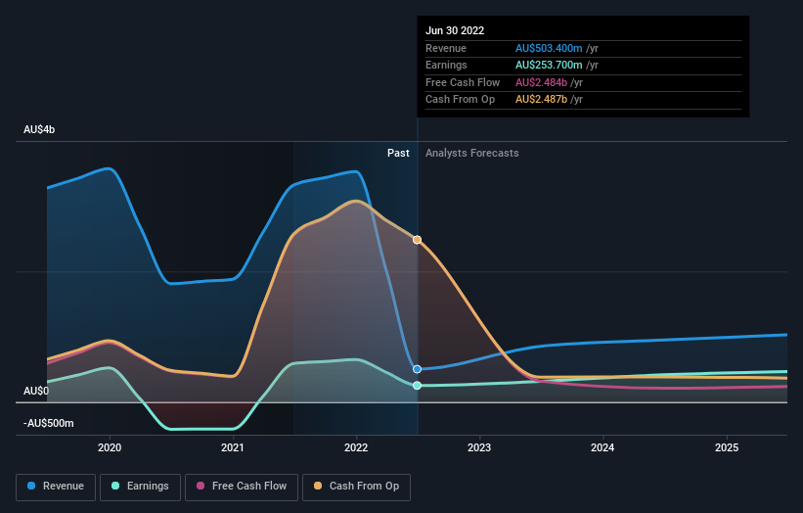Click the Past section label
The width and height of the screenshot is (803, 513).
(398, 154)
